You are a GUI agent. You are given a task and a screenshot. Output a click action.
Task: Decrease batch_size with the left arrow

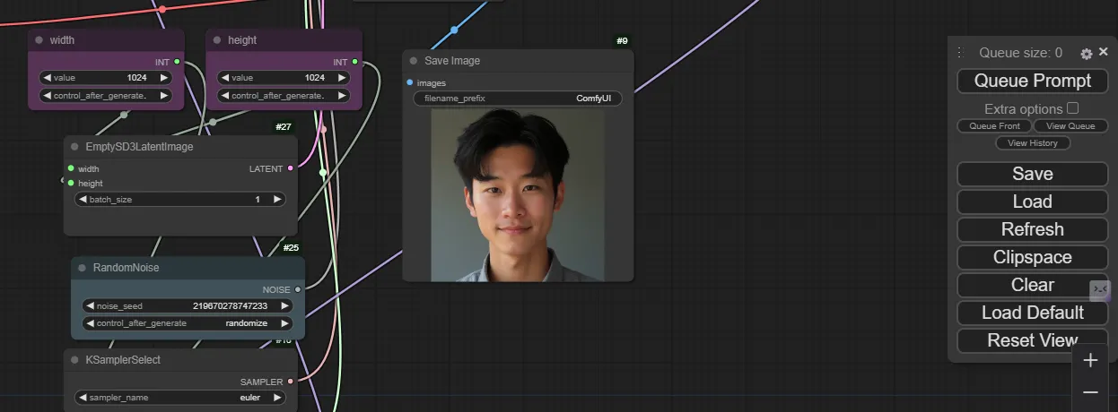click(x=83, y=200)
